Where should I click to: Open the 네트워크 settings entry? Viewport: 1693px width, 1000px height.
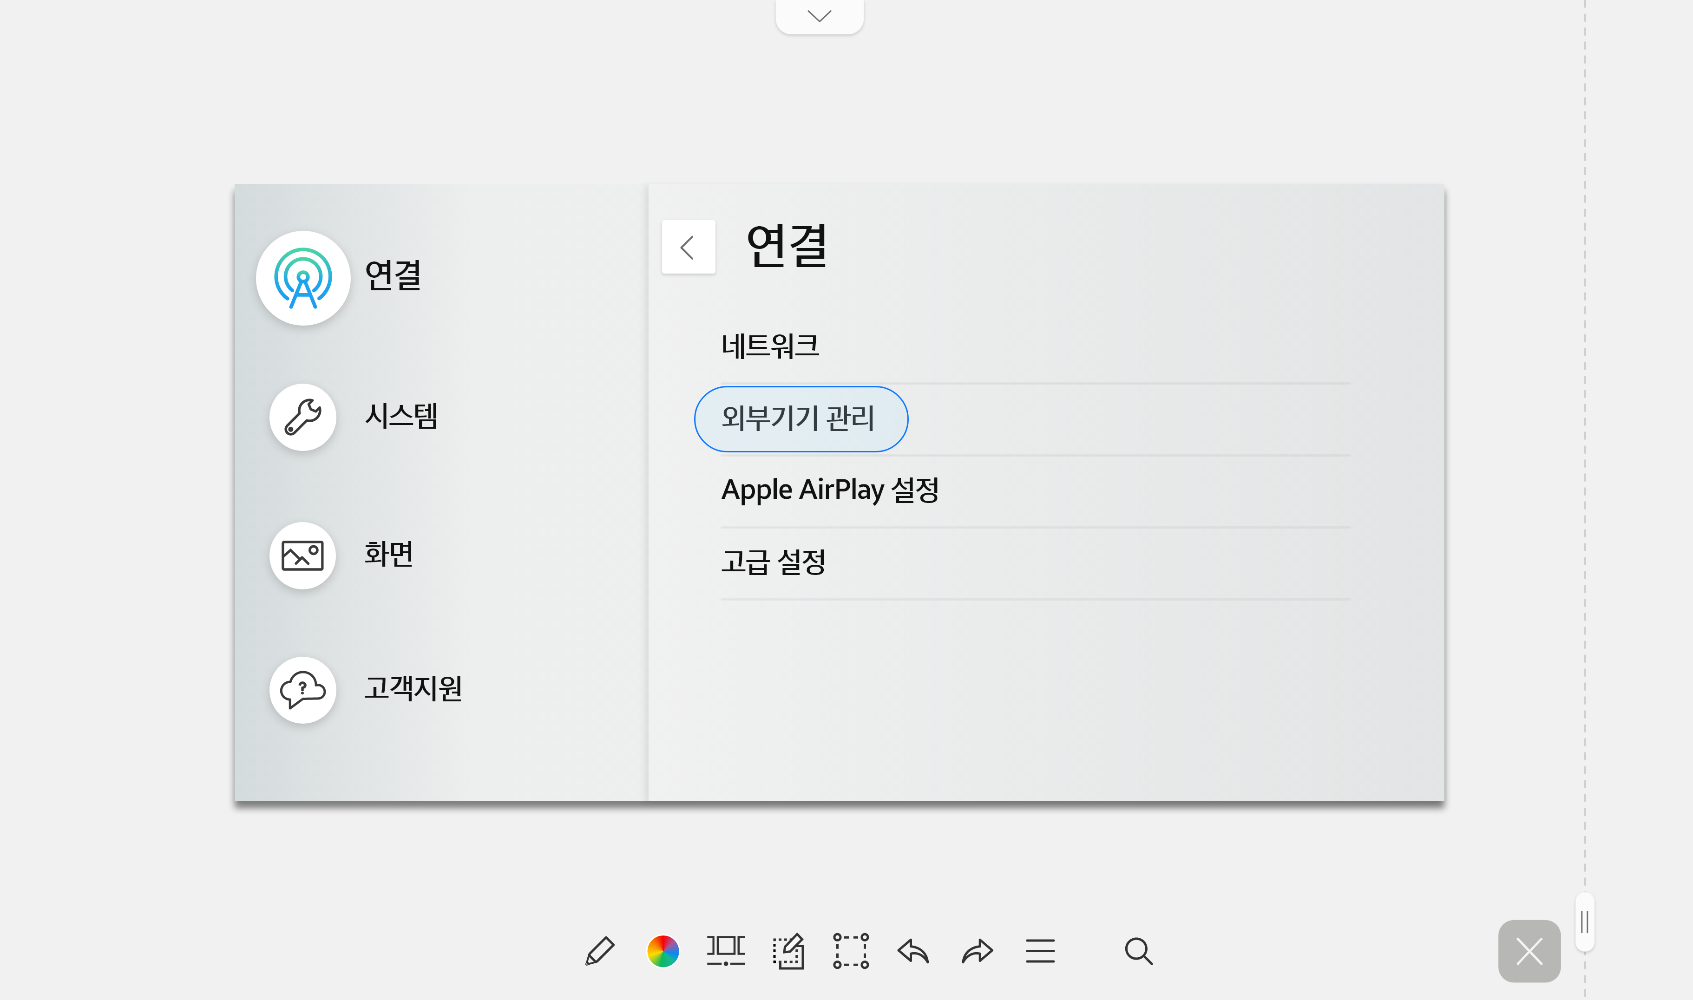(1035, 346)
